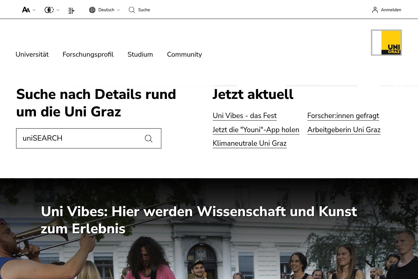Expand the contrast options chevron

point(58,10)
